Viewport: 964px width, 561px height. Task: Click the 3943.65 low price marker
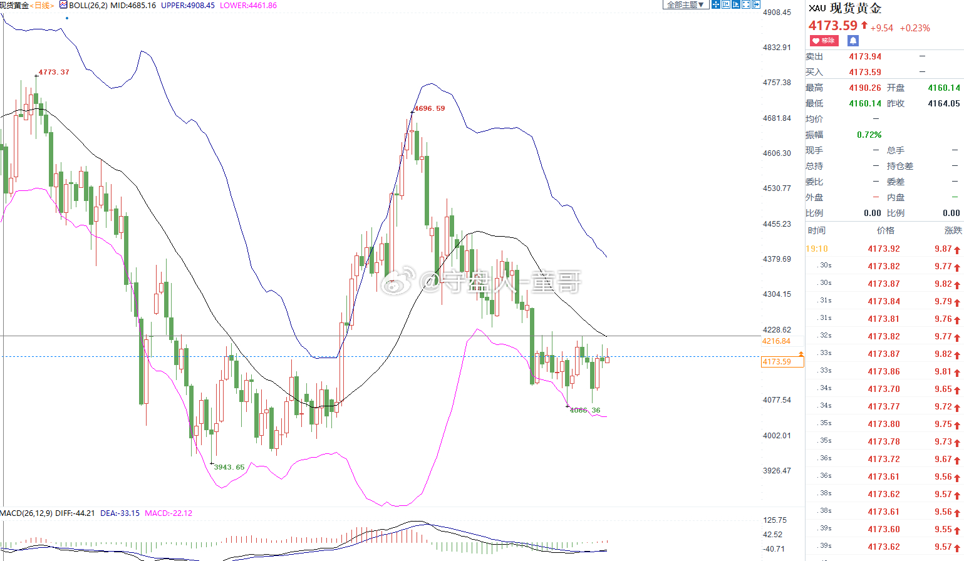229,467
